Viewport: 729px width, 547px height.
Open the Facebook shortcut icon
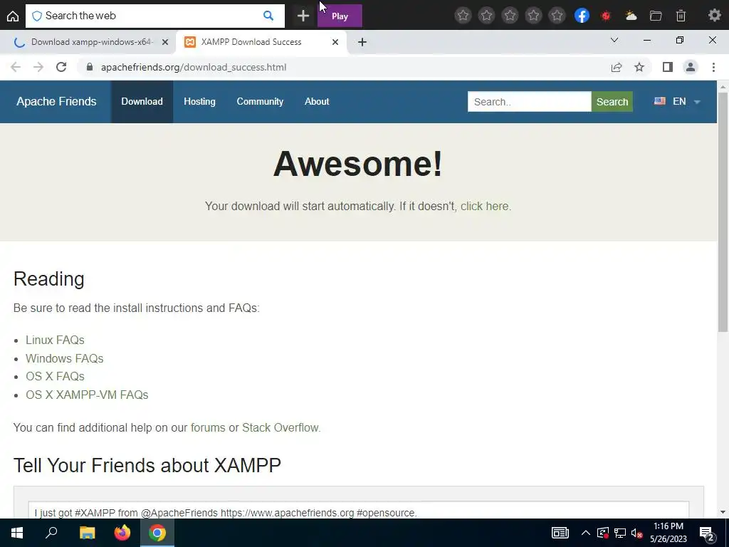coord(582,16)
